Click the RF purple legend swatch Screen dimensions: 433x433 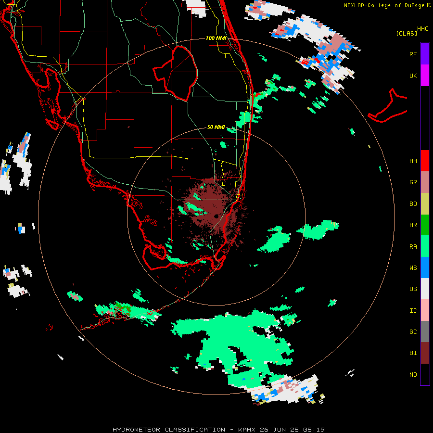(x=425, y=54)
